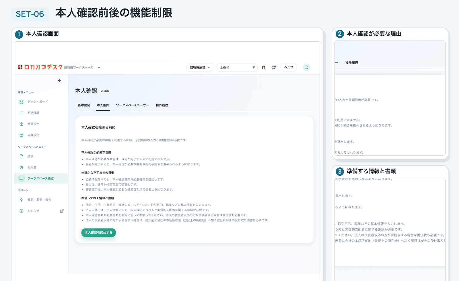Open the 説明用ワークスペース workspace switcher chevron
This screenshot has width=459, height=281.
click(99, 68)
